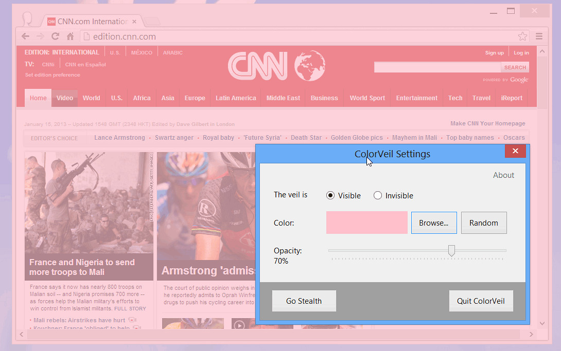Select the Invisible radio button

pos(377,195)
